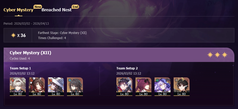Select the purple-haired hat character in Team Setup 2
Image resolution: width=238 pixels, height=109 pixels.
(x=163, y=87)
